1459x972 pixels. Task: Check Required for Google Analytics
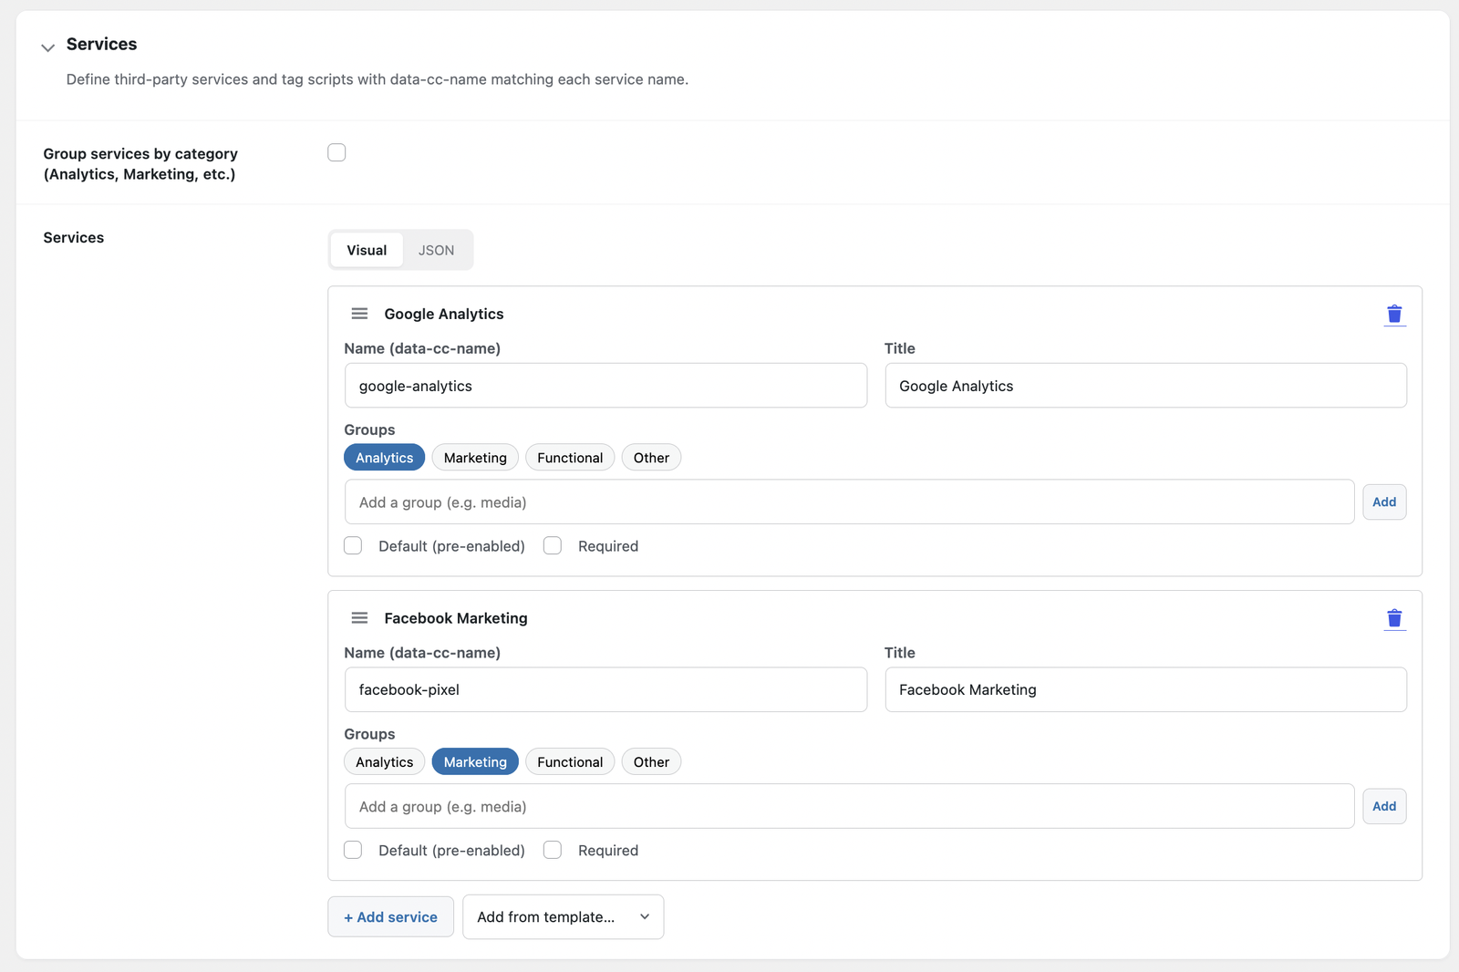click(553, 546)
